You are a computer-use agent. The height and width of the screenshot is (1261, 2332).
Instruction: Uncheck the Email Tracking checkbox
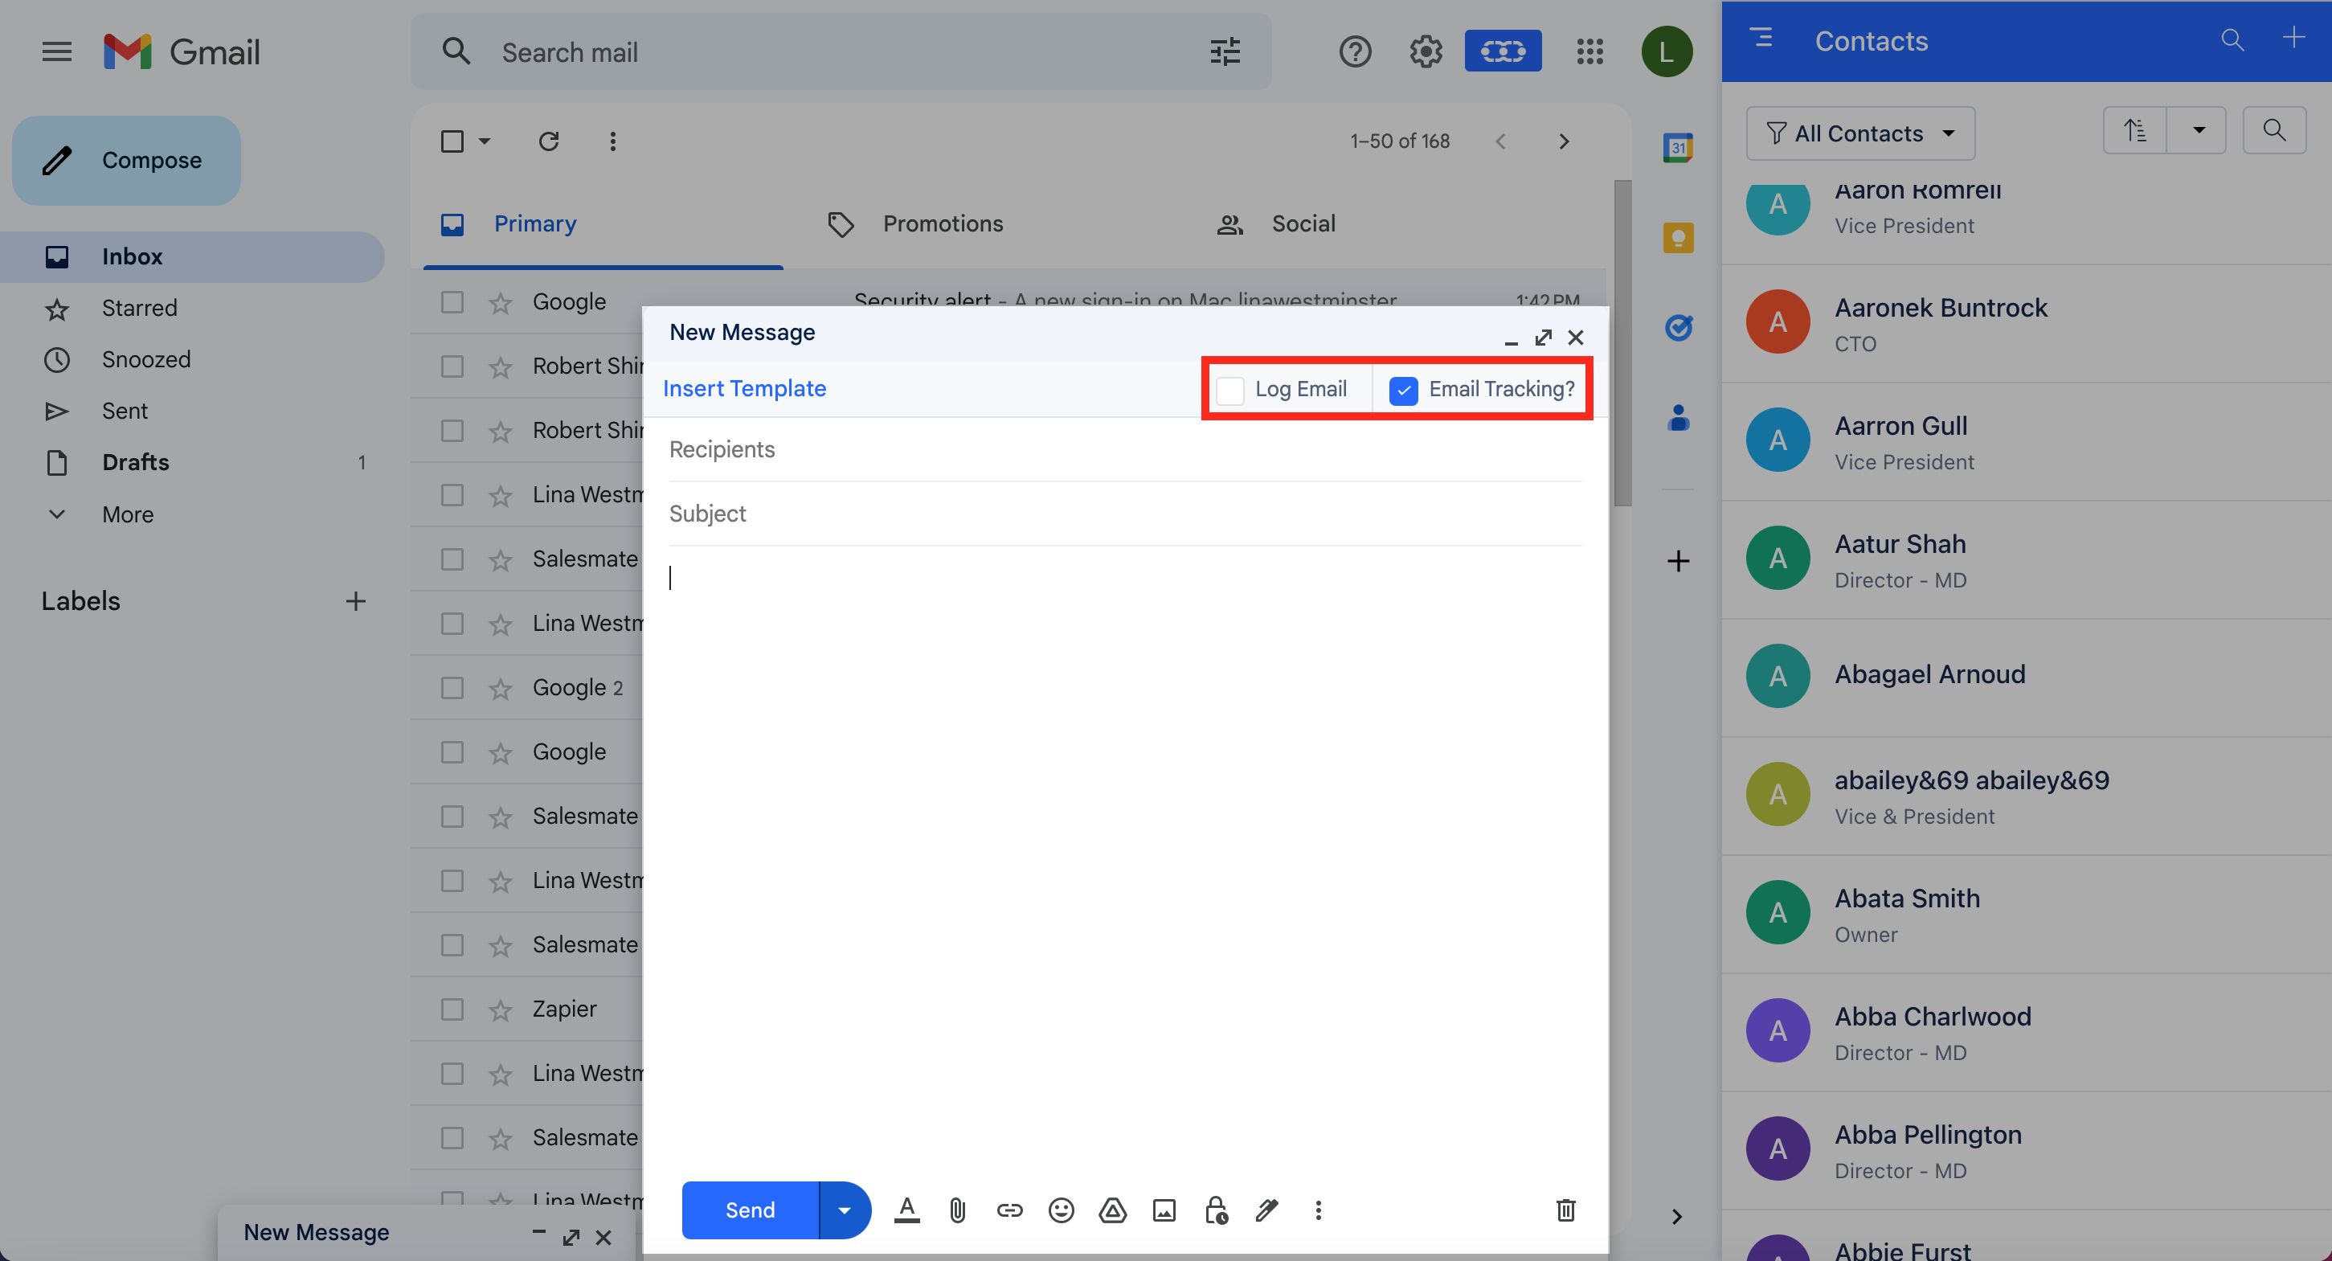(1403, 390)
